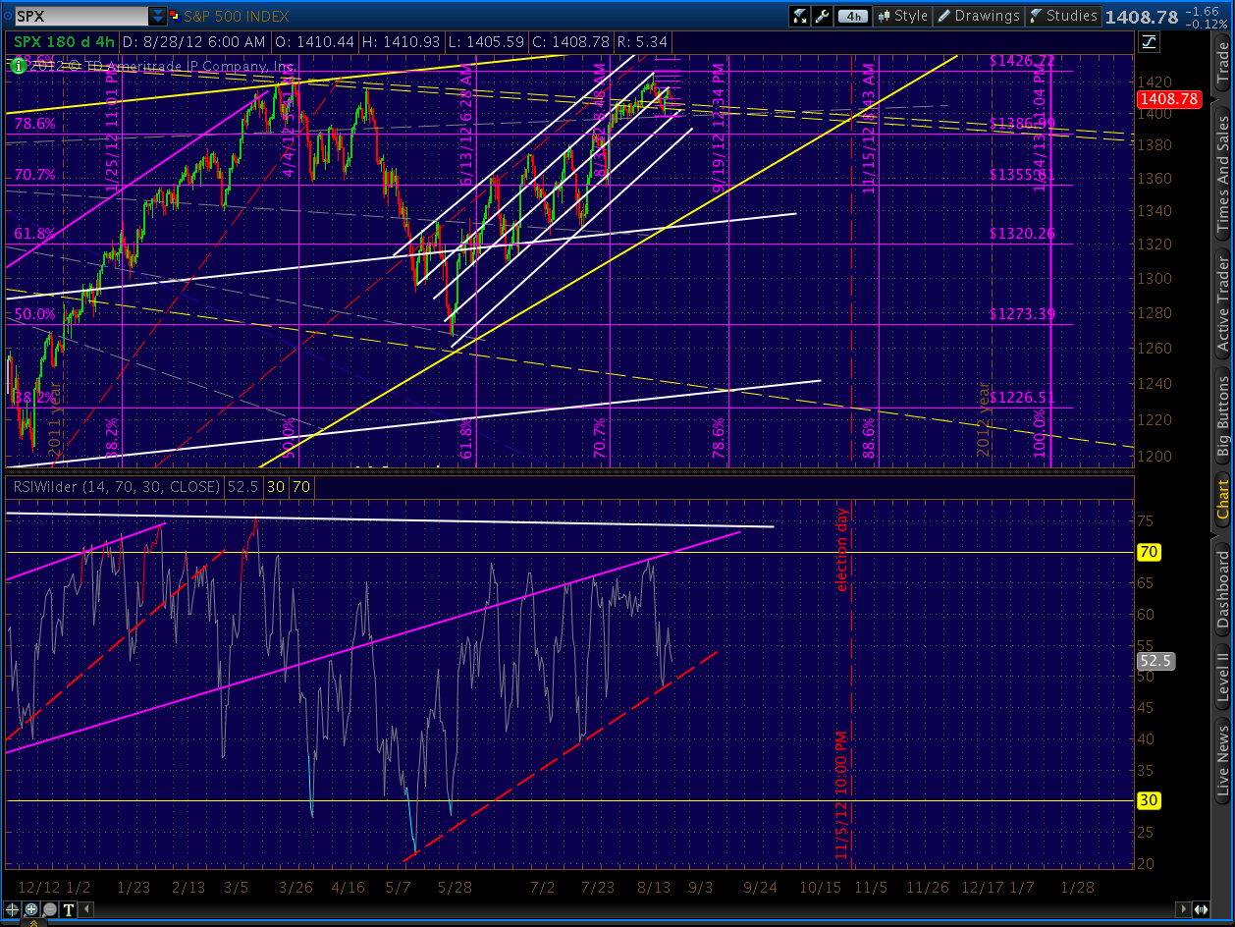The image size is (1235, 927).
Task: Select the Chart side tab
Action: coord(1223,500)
